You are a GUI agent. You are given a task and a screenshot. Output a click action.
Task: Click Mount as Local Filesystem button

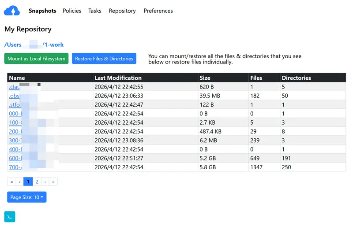(x=36, y=59)
